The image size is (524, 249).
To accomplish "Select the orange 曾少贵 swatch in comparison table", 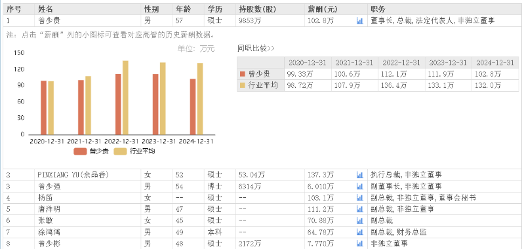I will 243,74.
